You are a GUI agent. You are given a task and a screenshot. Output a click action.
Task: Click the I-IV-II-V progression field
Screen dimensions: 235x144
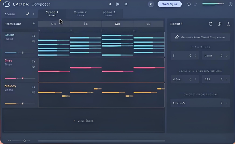coord(200,103)
